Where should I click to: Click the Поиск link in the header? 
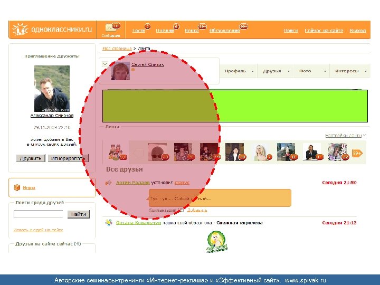click(x=291, y=31)
